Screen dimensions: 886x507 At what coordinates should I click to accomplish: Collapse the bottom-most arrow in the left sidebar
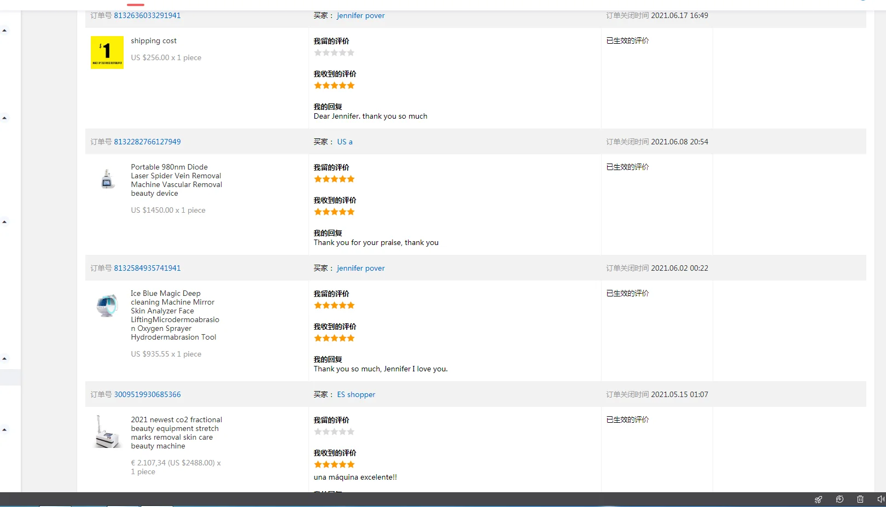pos(4,430)
